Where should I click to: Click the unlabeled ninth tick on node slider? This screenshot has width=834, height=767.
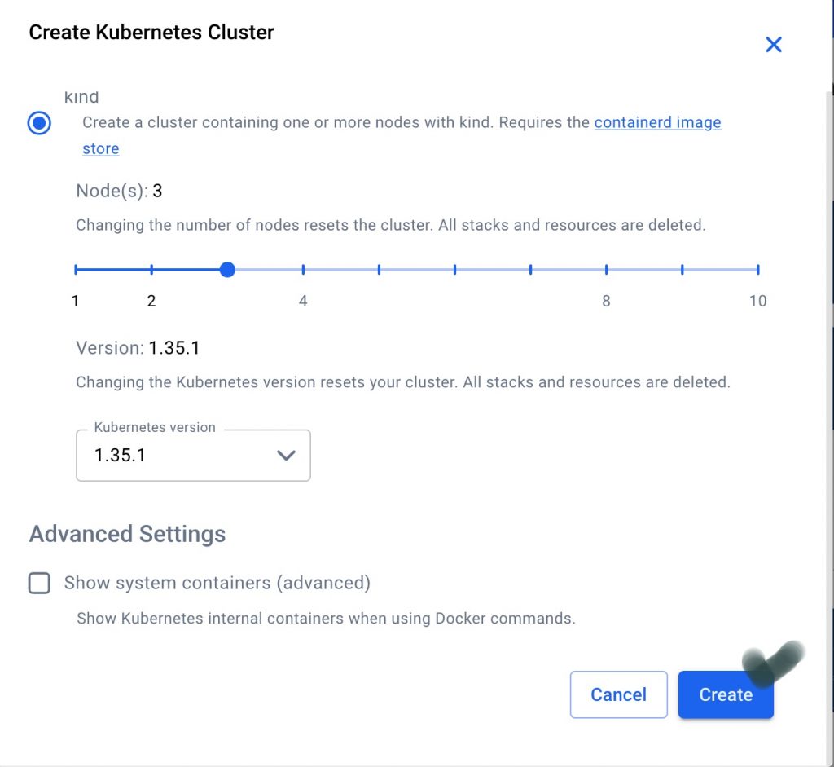[x=682, y=269]
